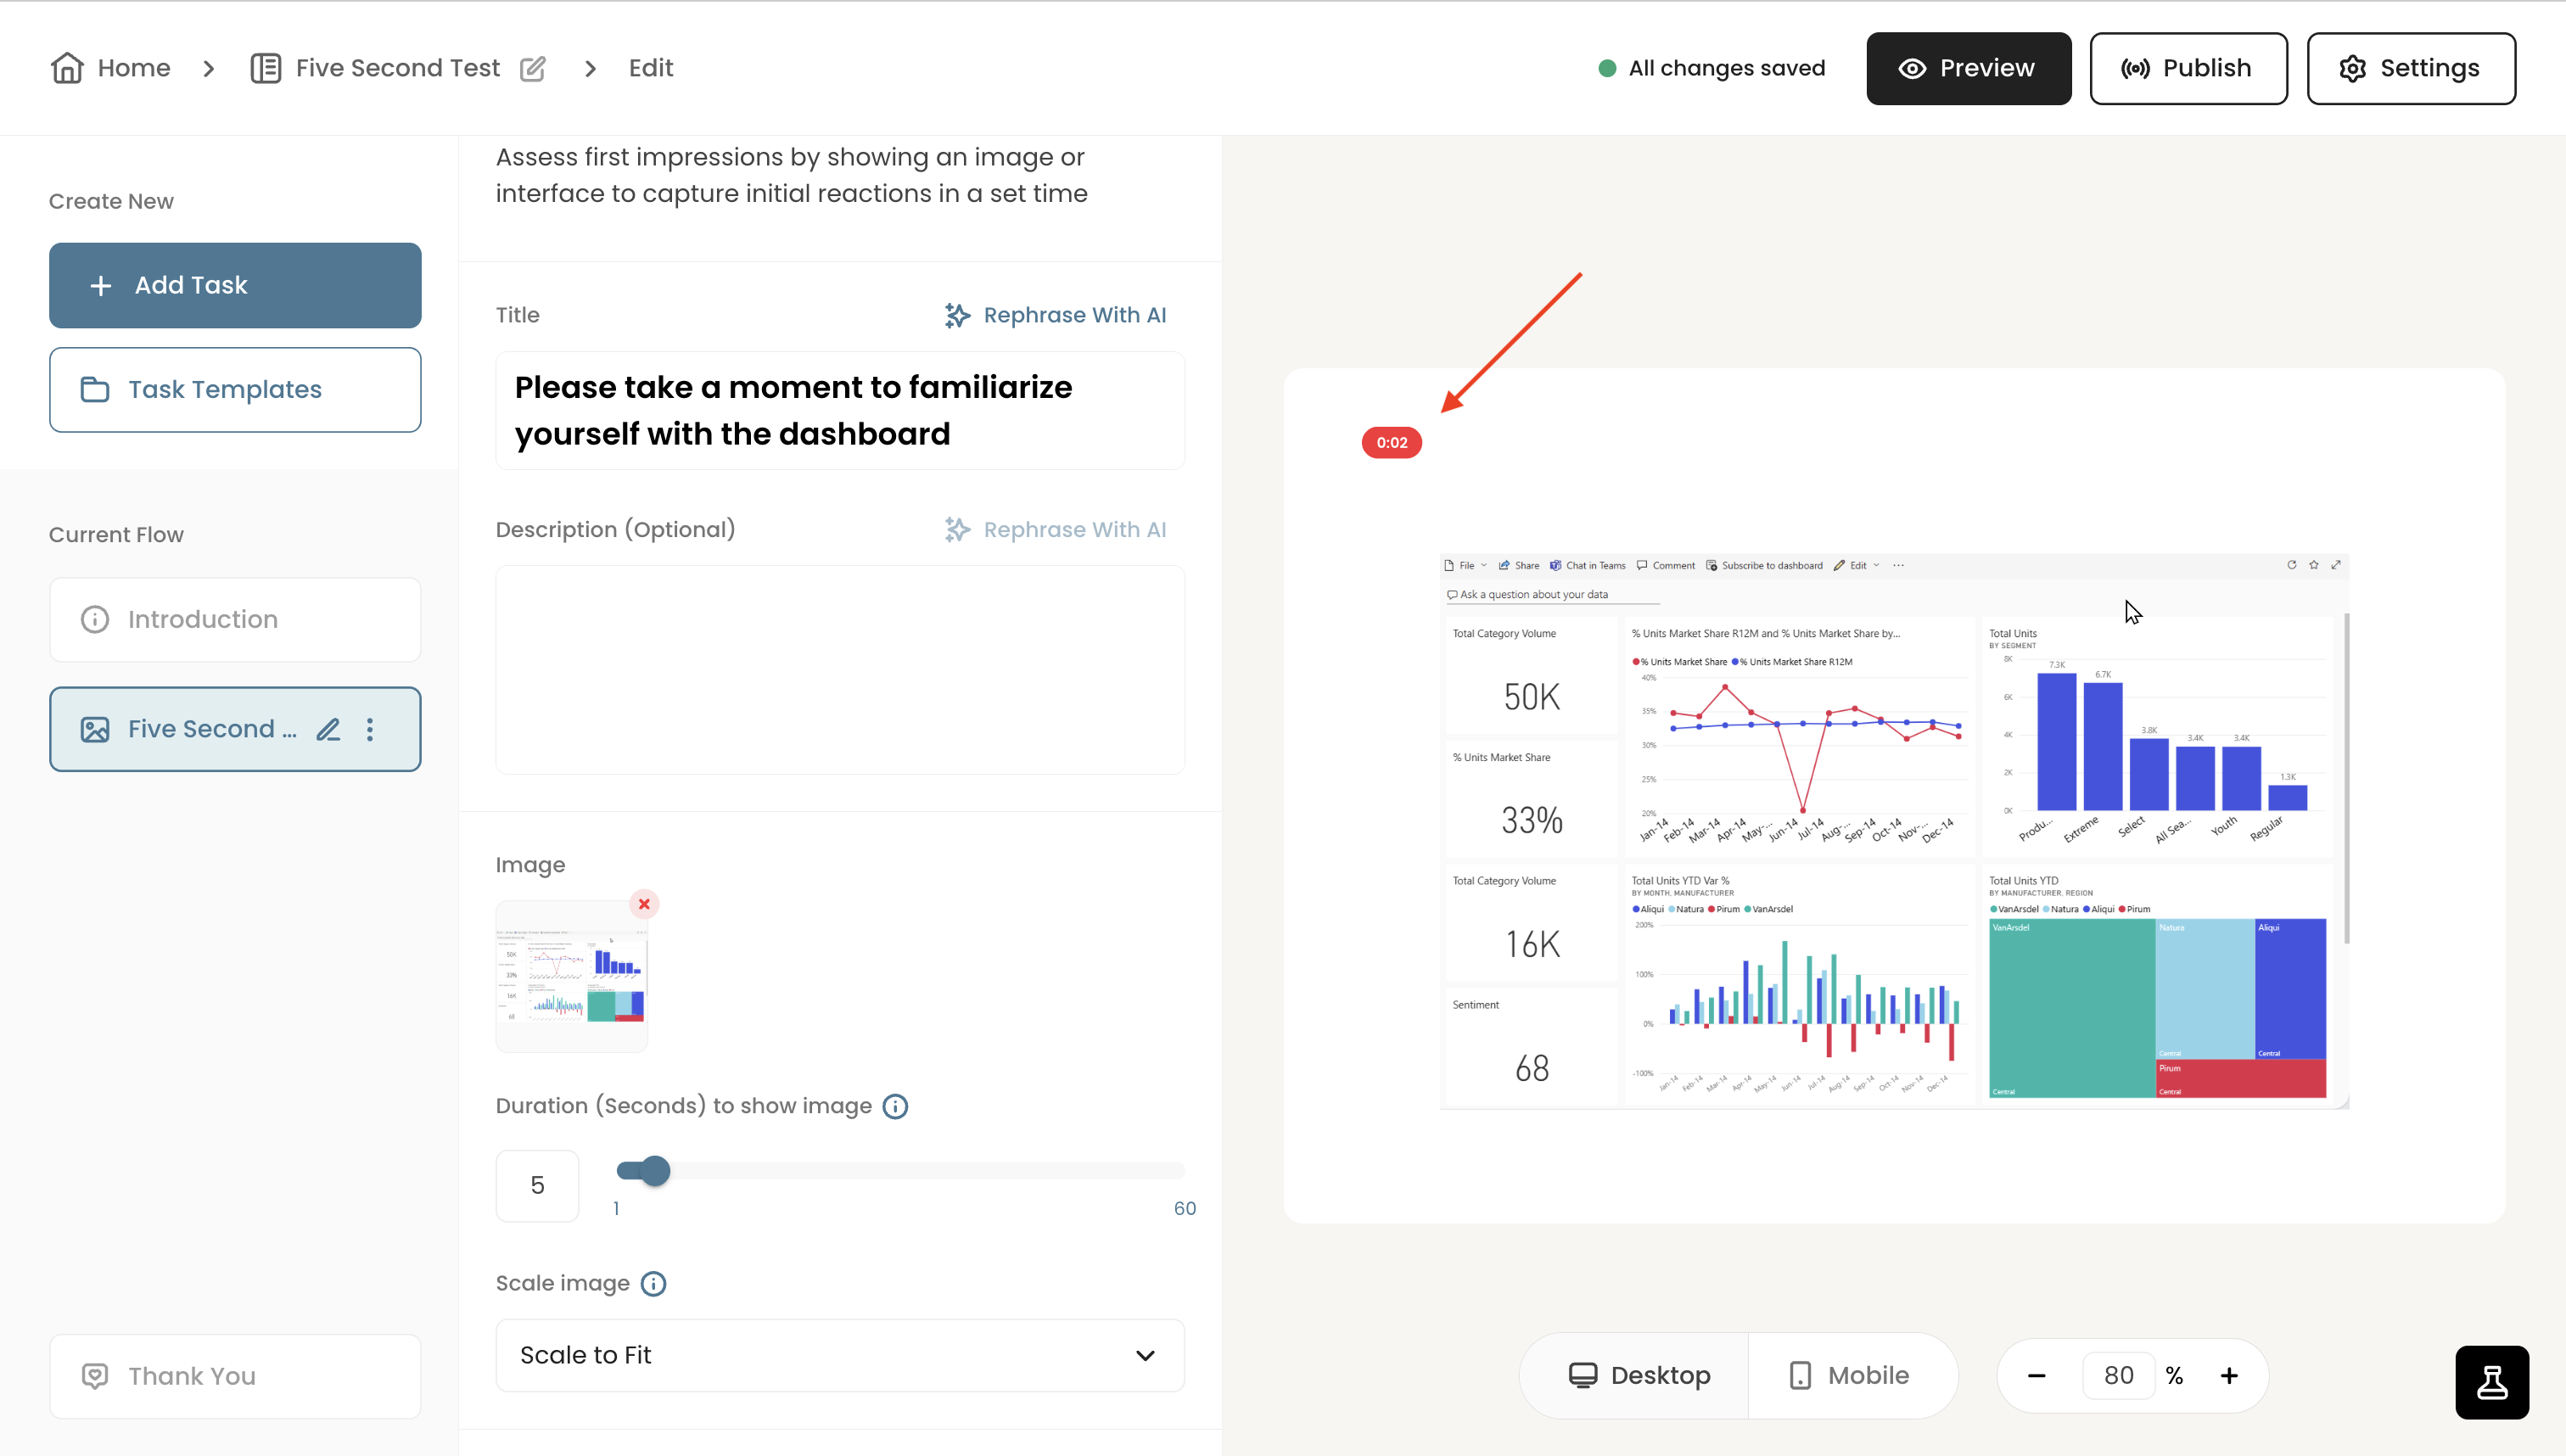Click the Edit breadcrumb item
Image resolution: width=2566 pixels, height=1456 pixels.
pyautogui.click(x=651, y=68)
